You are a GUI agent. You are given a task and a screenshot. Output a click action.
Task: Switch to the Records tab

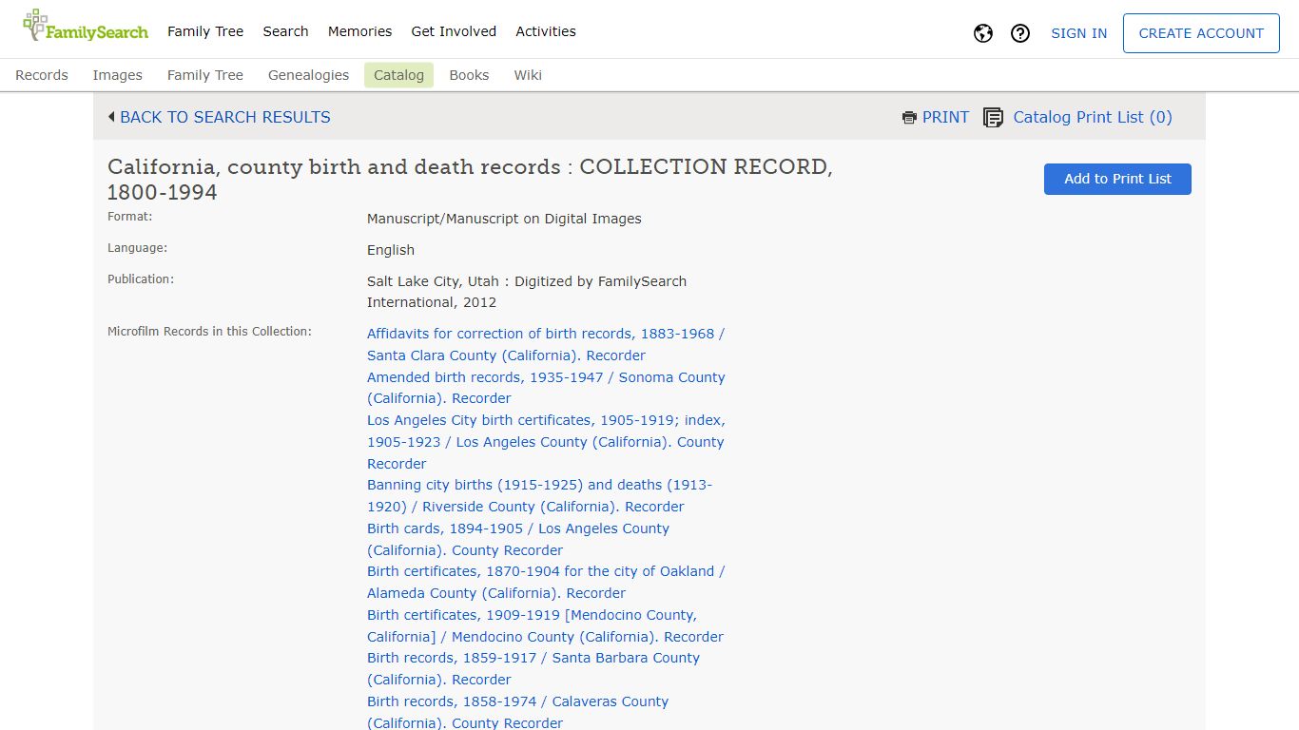point(42,75)
